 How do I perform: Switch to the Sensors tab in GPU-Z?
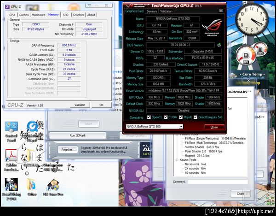point(152,11)
